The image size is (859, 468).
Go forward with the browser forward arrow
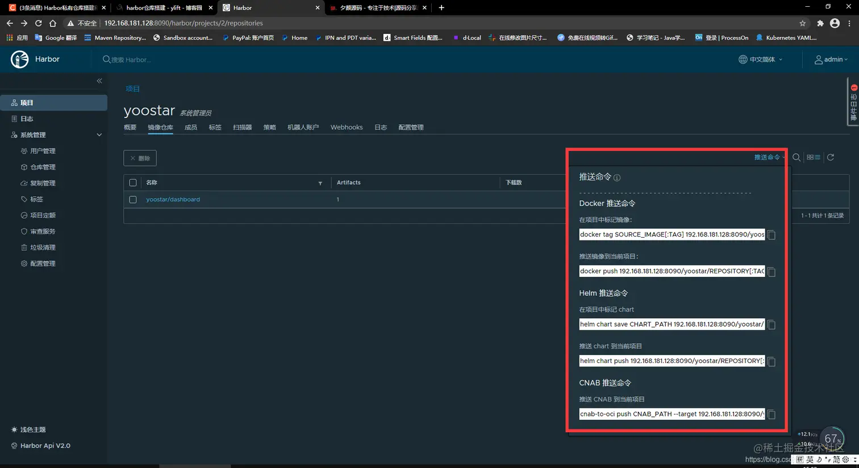[x=24, y=23]
